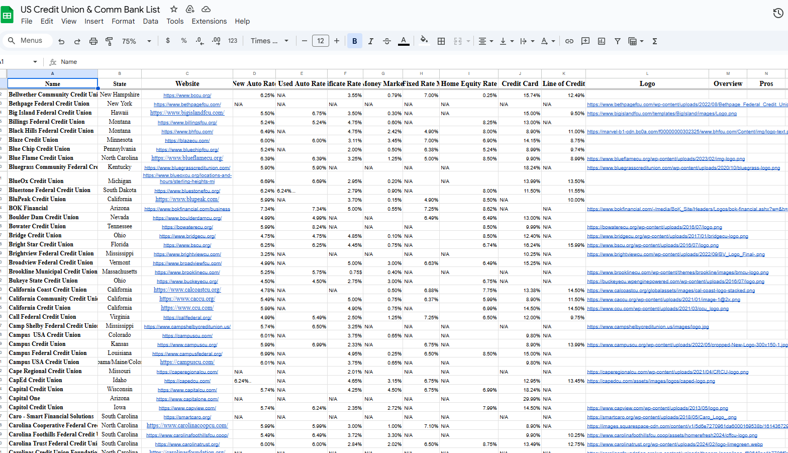This screenshot has width=788, height=453.
Task: Format selection as currency
Action: pos(168,41)
